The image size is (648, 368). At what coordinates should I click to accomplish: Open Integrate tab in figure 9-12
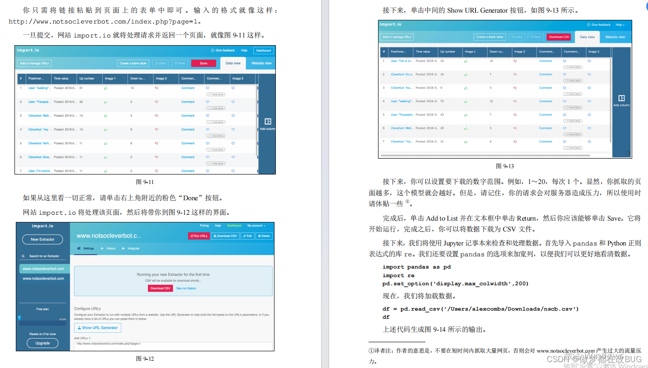[131, 249]
